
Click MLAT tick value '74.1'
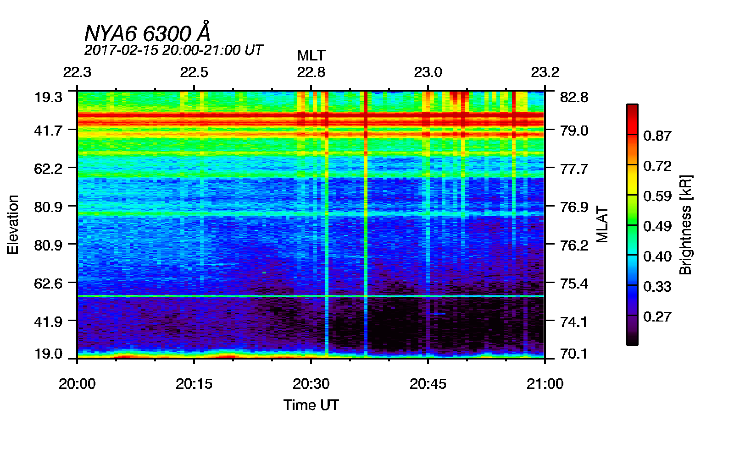tap(574, 322)
